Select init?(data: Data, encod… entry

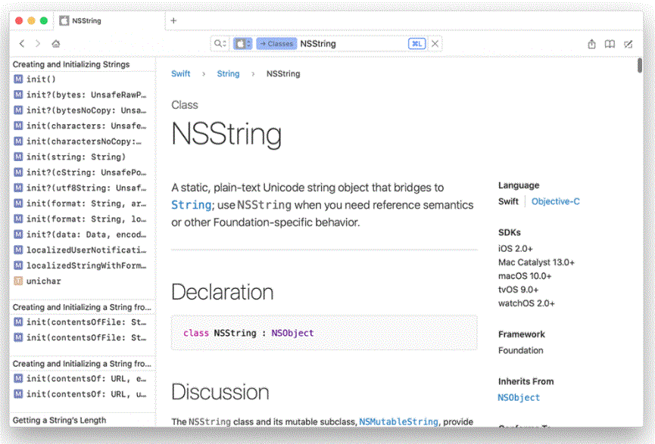coord(83,234)
